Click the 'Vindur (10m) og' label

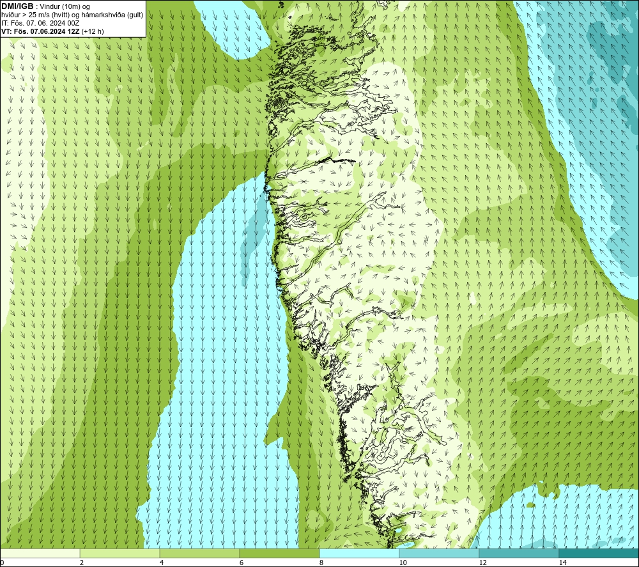point(65,7)
